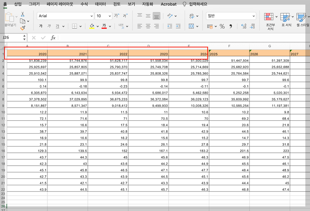Select column G header
The width and height of the screenshot is (310, 211).
click(270, 46)
